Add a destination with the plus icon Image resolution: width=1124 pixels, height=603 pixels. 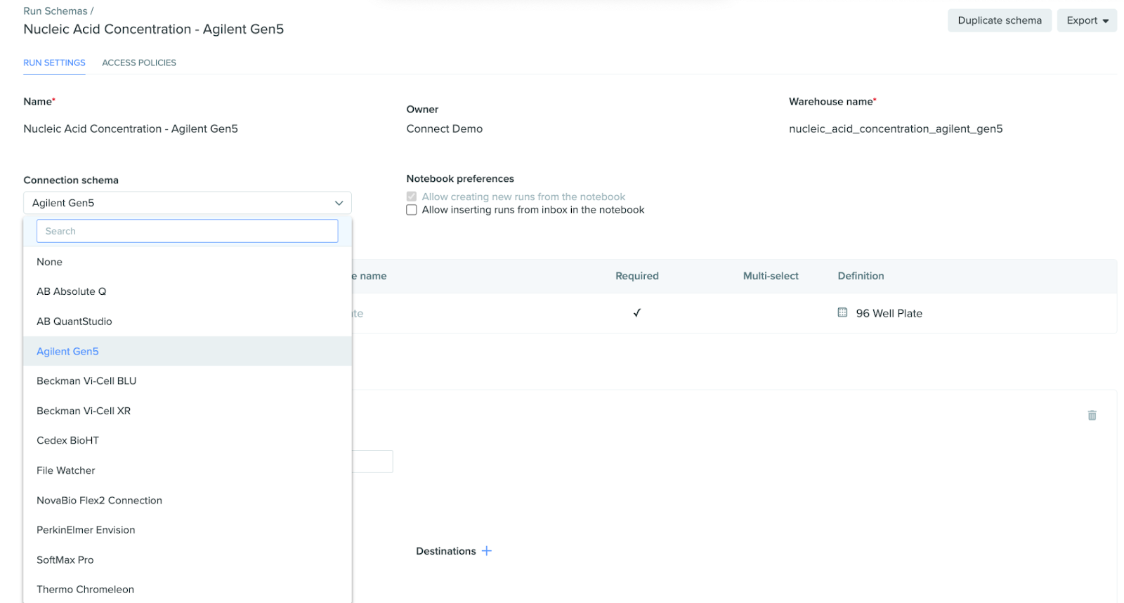click(x=486, y=551)
